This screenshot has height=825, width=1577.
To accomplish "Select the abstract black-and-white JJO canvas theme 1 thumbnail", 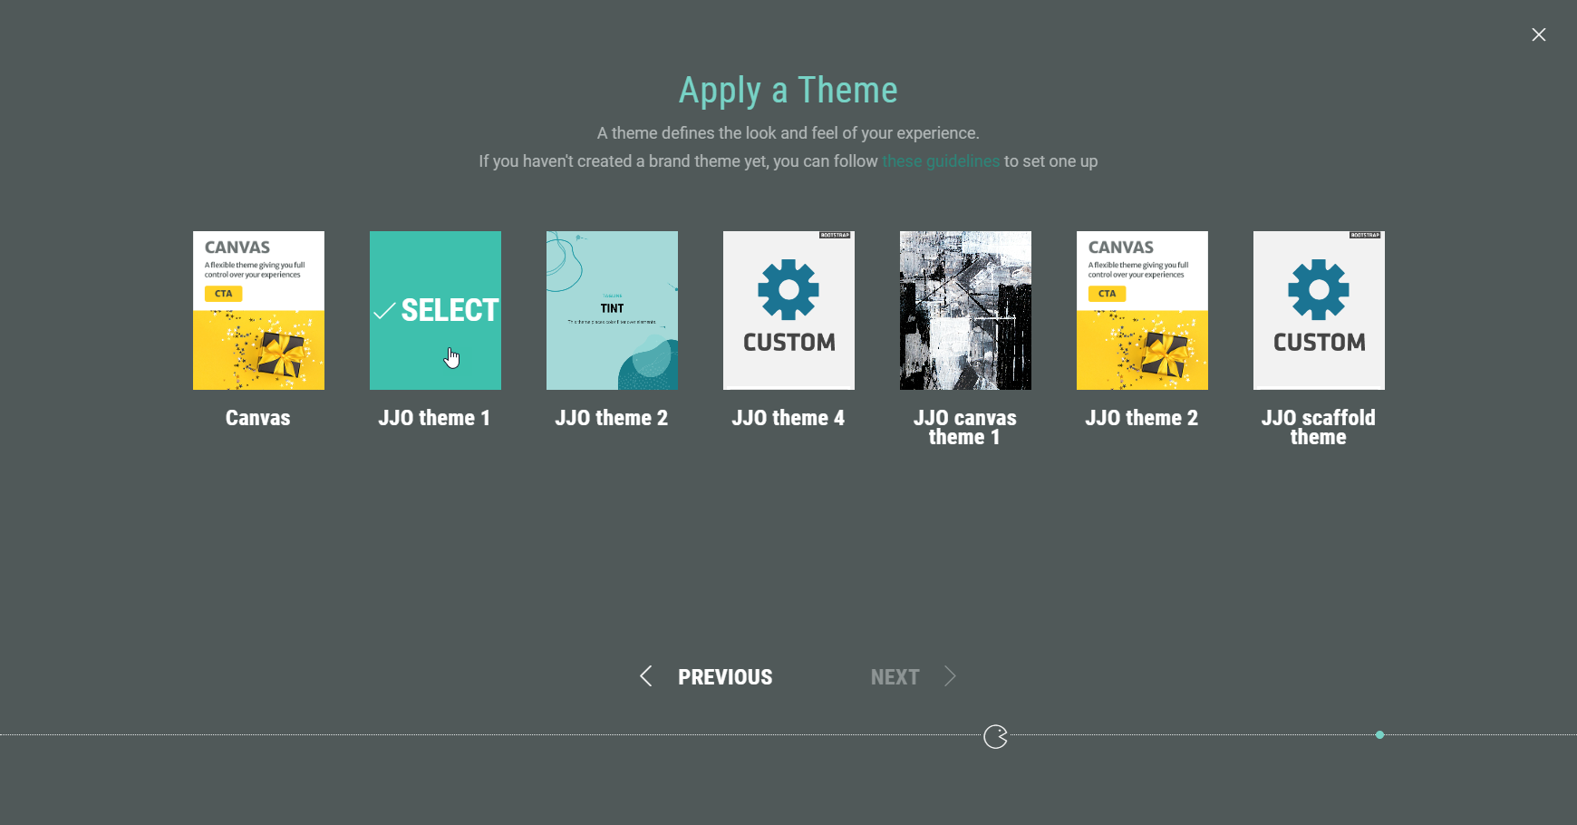I will (965, 310).
